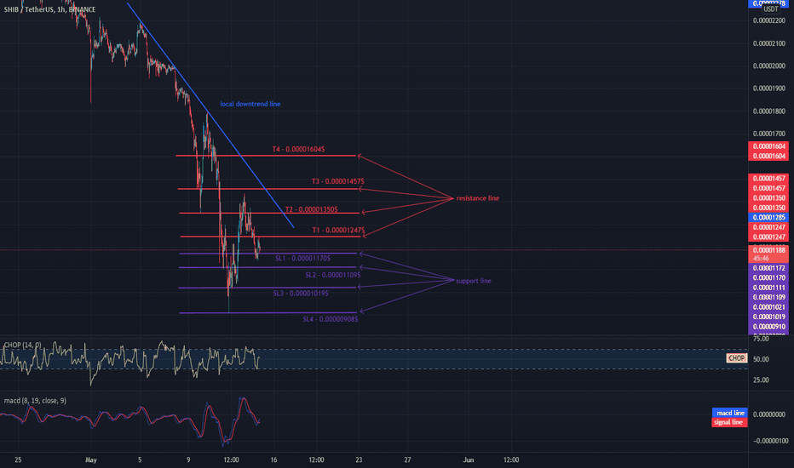This screenshot has width=794, height=468.
Task: Click the purple 0.00001021 price-axis tag
Action: 768,307
